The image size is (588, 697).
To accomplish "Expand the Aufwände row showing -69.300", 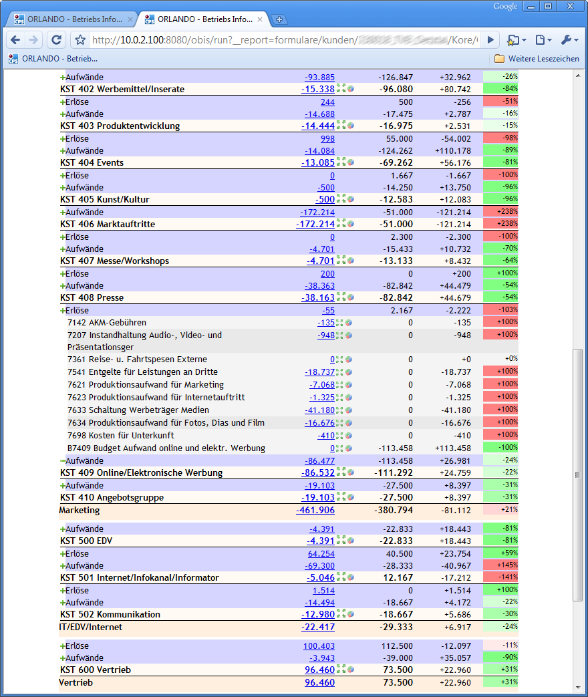I will tap(63, 566).
